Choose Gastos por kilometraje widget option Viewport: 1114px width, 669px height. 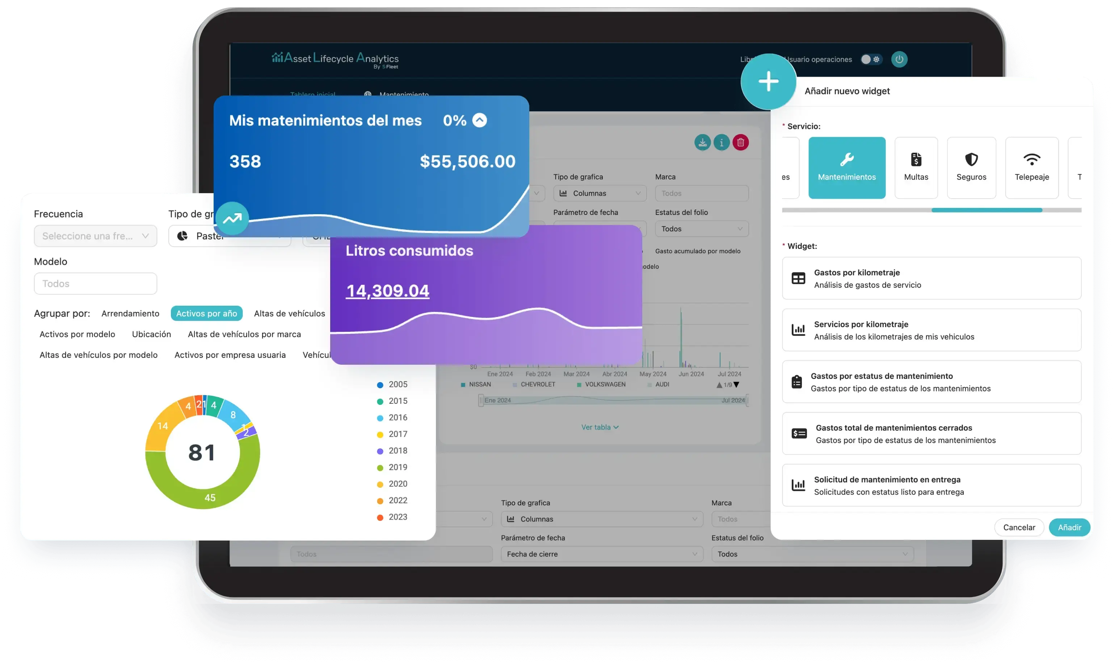tap(931, 278)
